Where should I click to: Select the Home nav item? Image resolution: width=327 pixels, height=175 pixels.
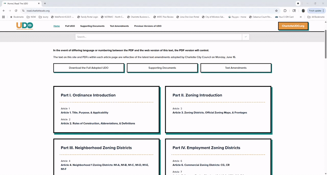[57, 26]
